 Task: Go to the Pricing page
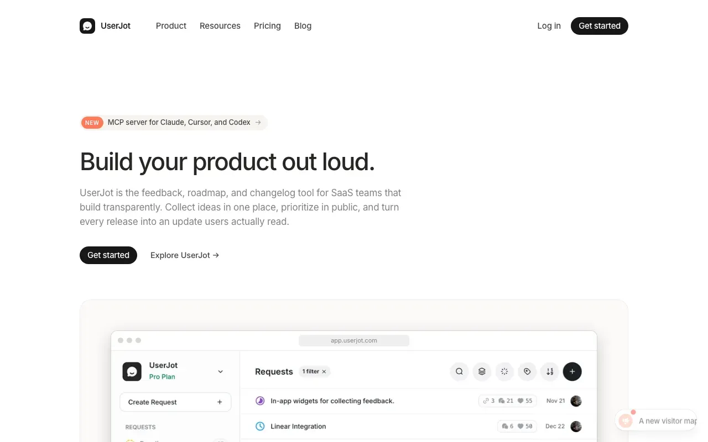click(x=267, y=26)
